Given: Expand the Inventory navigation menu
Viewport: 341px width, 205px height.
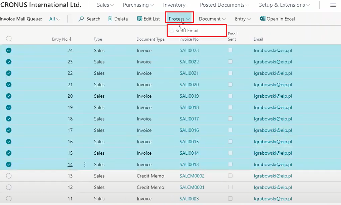Looking at the screenshot, I should tap(177, 5).
